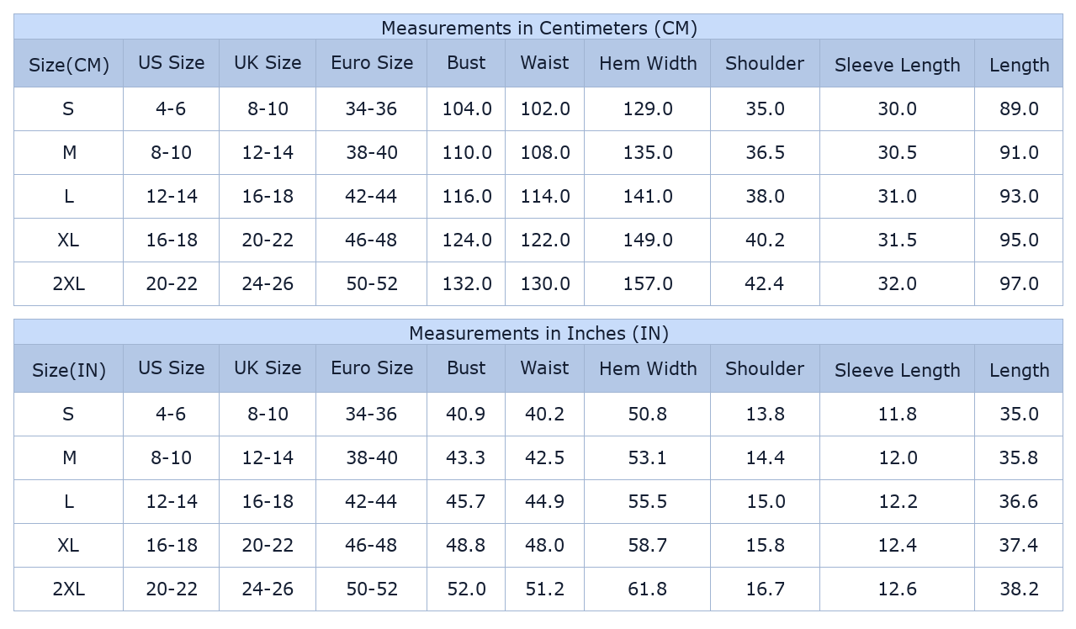
Task: Click the Bust header in centimeters table
Action: pos(466,63)
